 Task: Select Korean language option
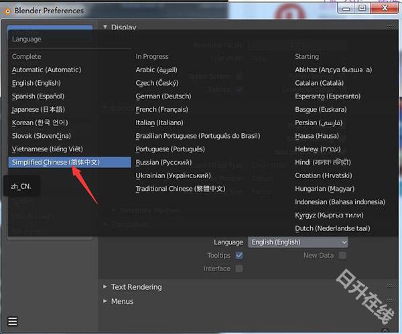tap(40, 122)
